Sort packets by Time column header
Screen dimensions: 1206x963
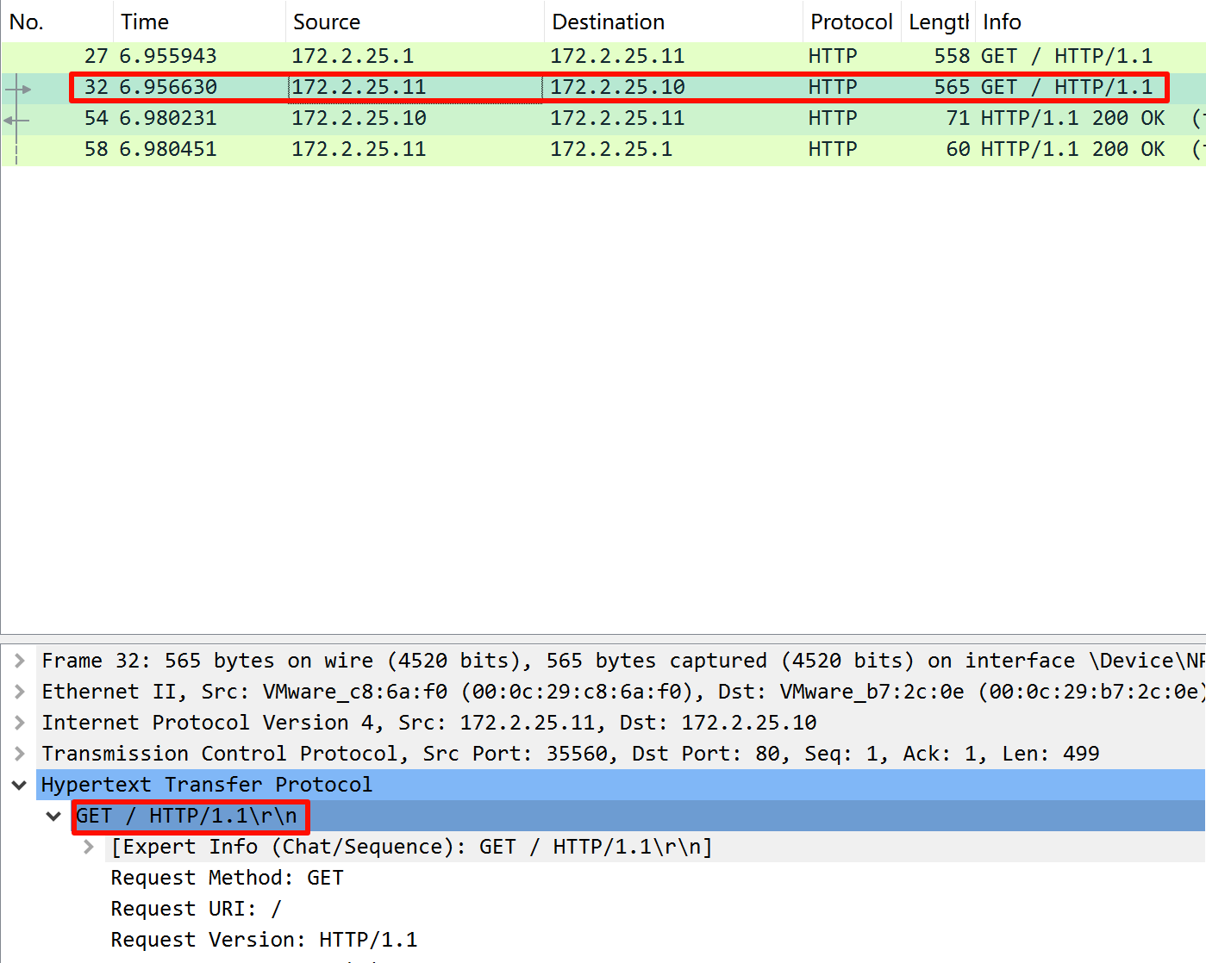click(x=145, y=22)
